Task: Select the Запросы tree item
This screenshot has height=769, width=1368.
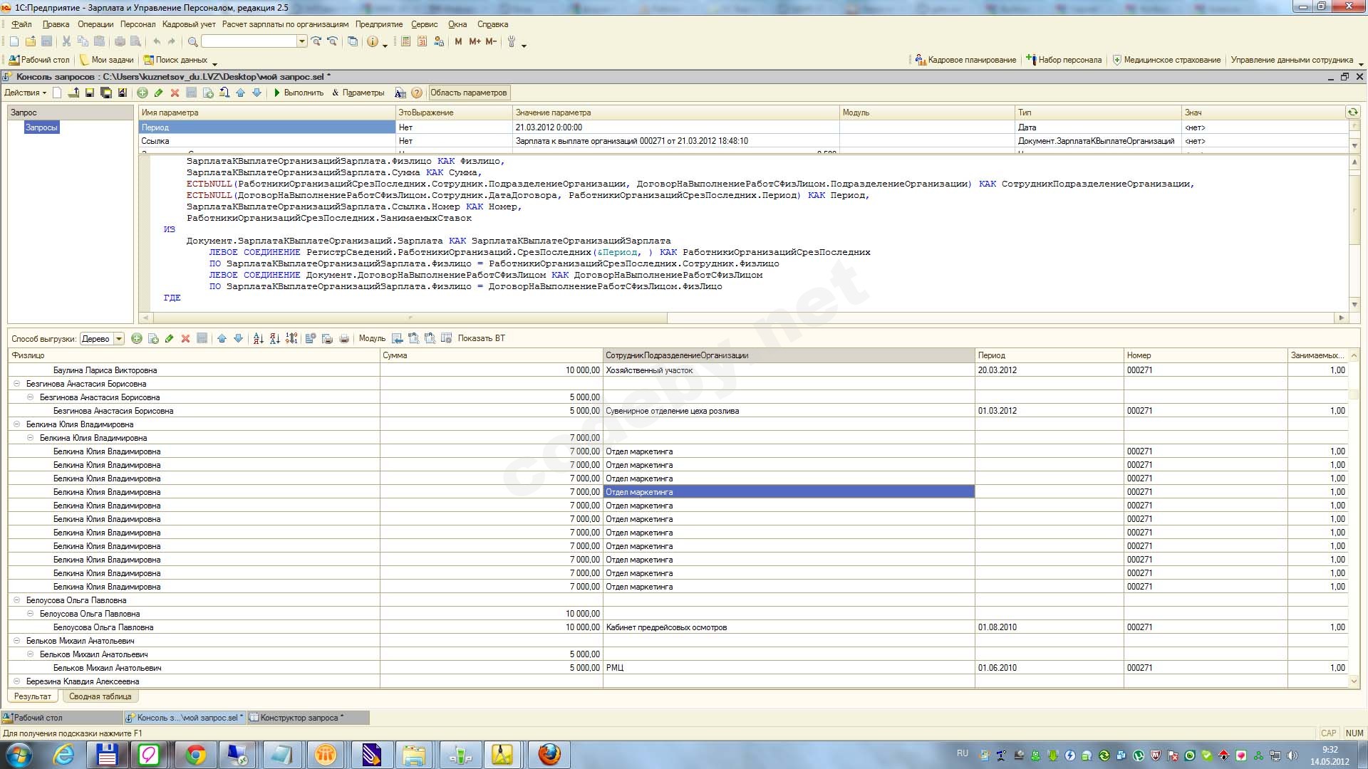Action: (41, 127)
